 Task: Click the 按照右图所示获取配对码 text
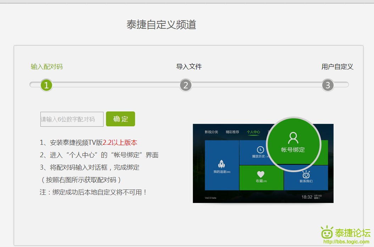pyautogui.click(x=81, y=180)
